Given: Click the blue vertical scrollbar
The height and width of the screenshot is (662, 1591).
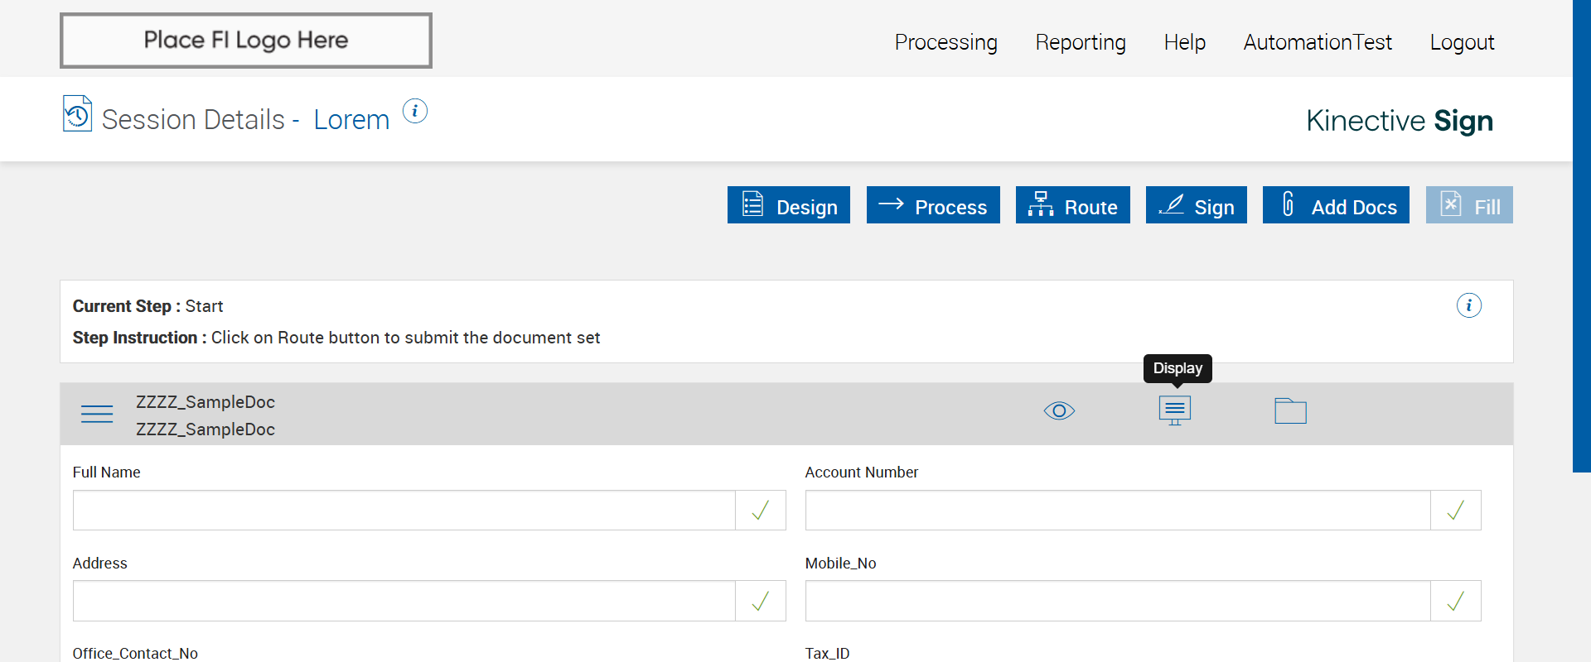Looking at the screenshot, I should 1581,236.
